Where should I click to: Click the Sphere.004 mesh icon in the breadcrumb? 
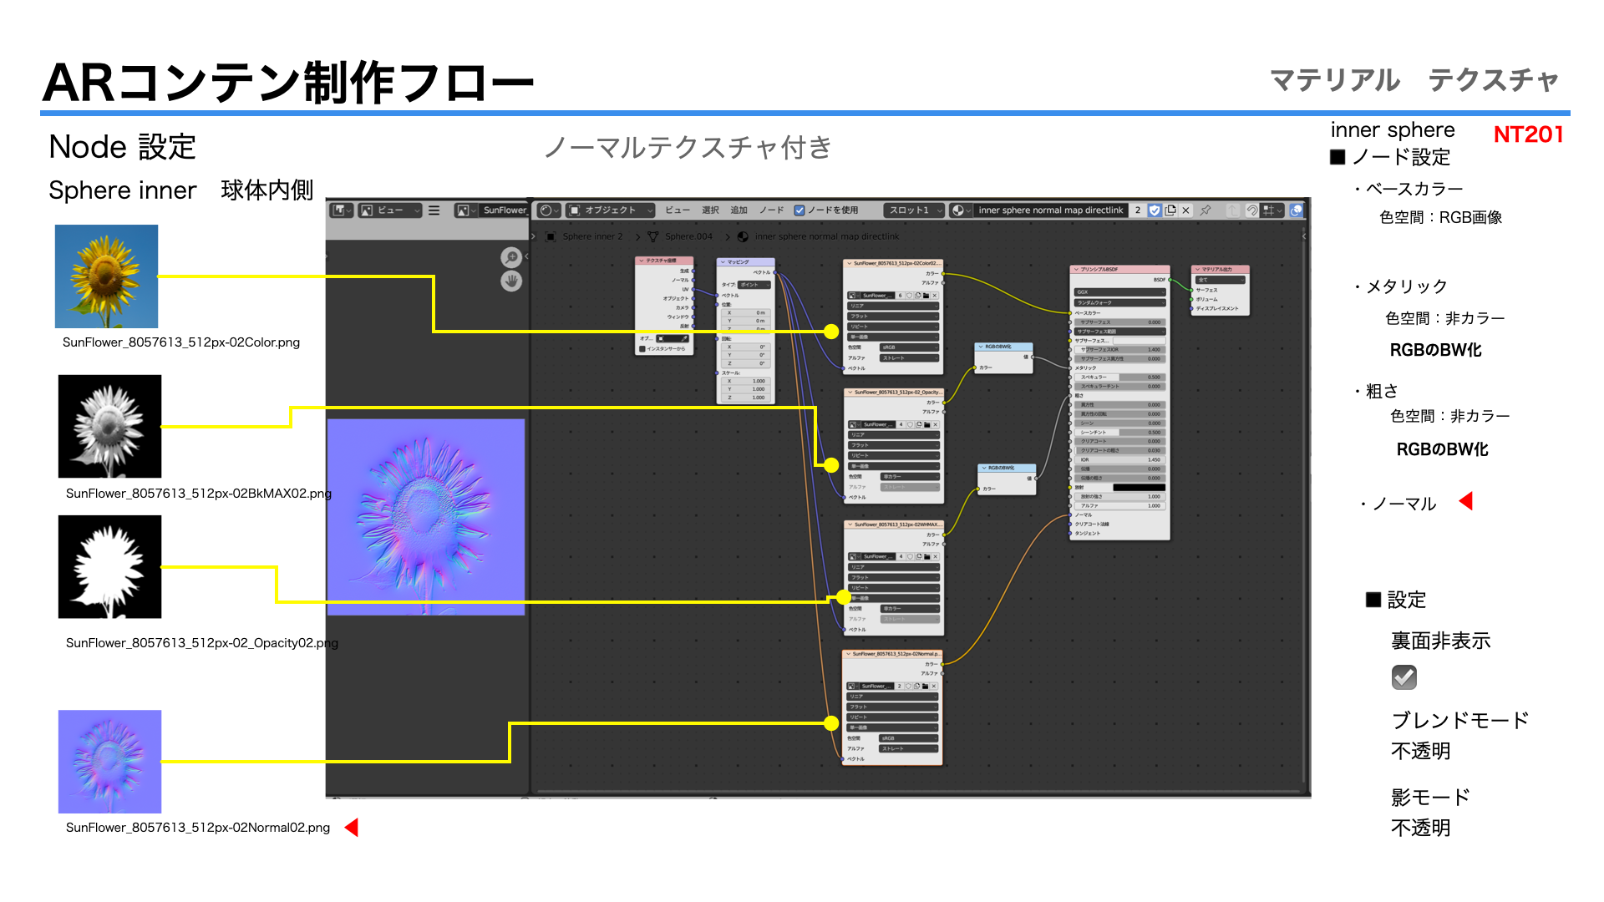pos(653,237)
